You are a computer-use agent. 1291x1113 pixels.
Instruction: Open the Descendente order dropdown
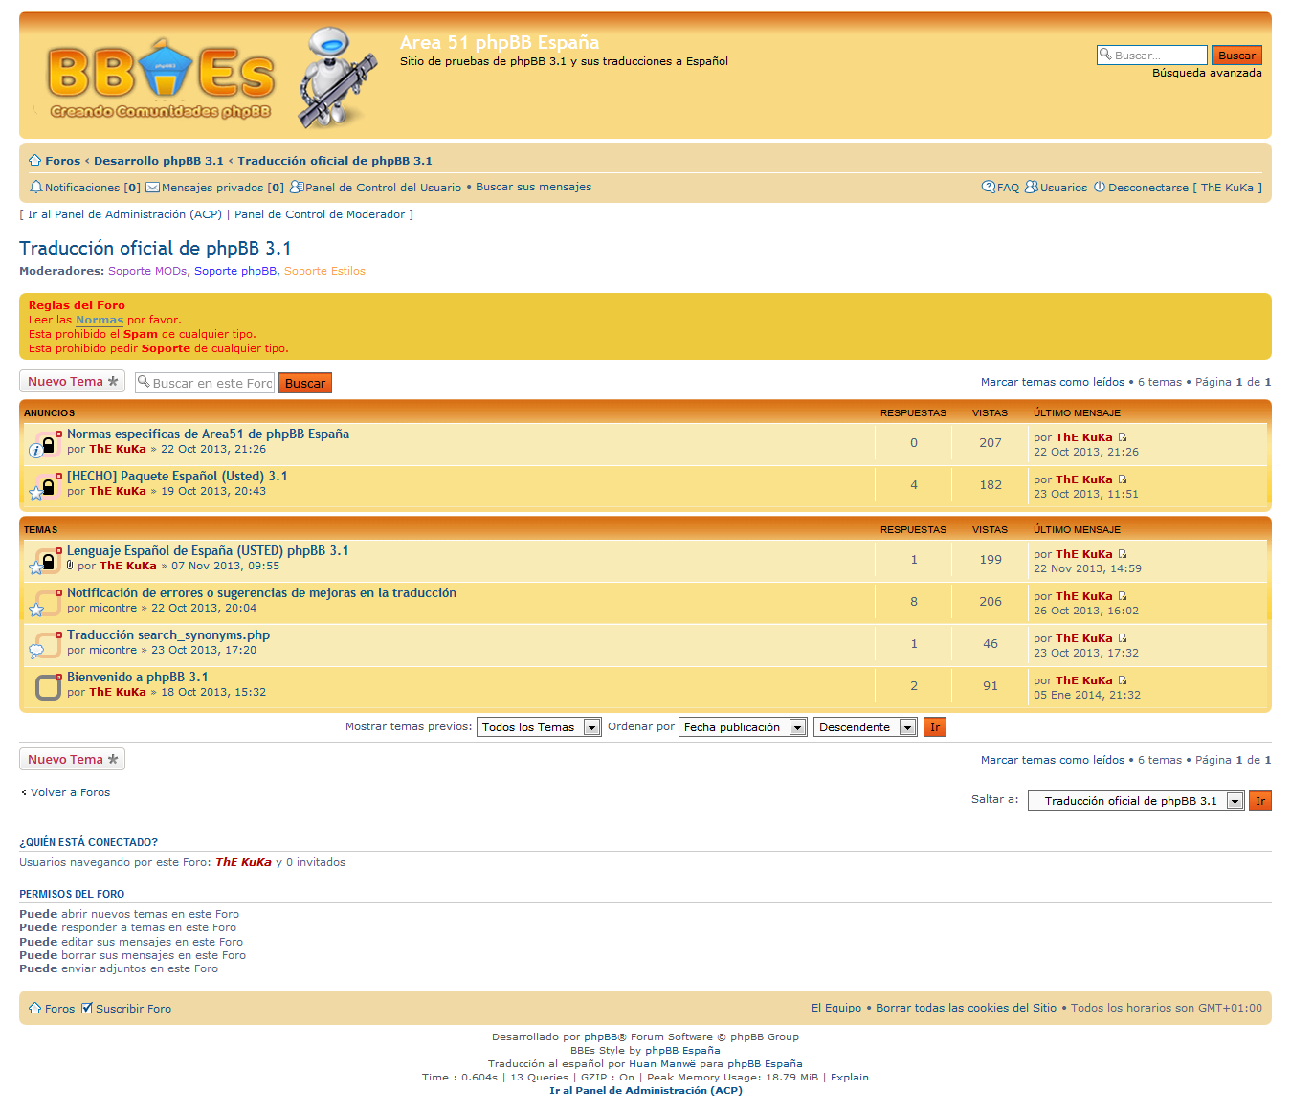[x=865, y=727]
